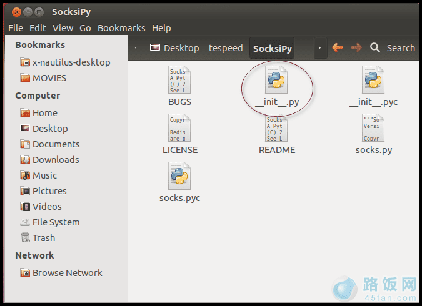This screenshot has width=422, height=306.
Task: Click the x-nautilus-desktop folder icon
Action: click(x=25, y=62)
